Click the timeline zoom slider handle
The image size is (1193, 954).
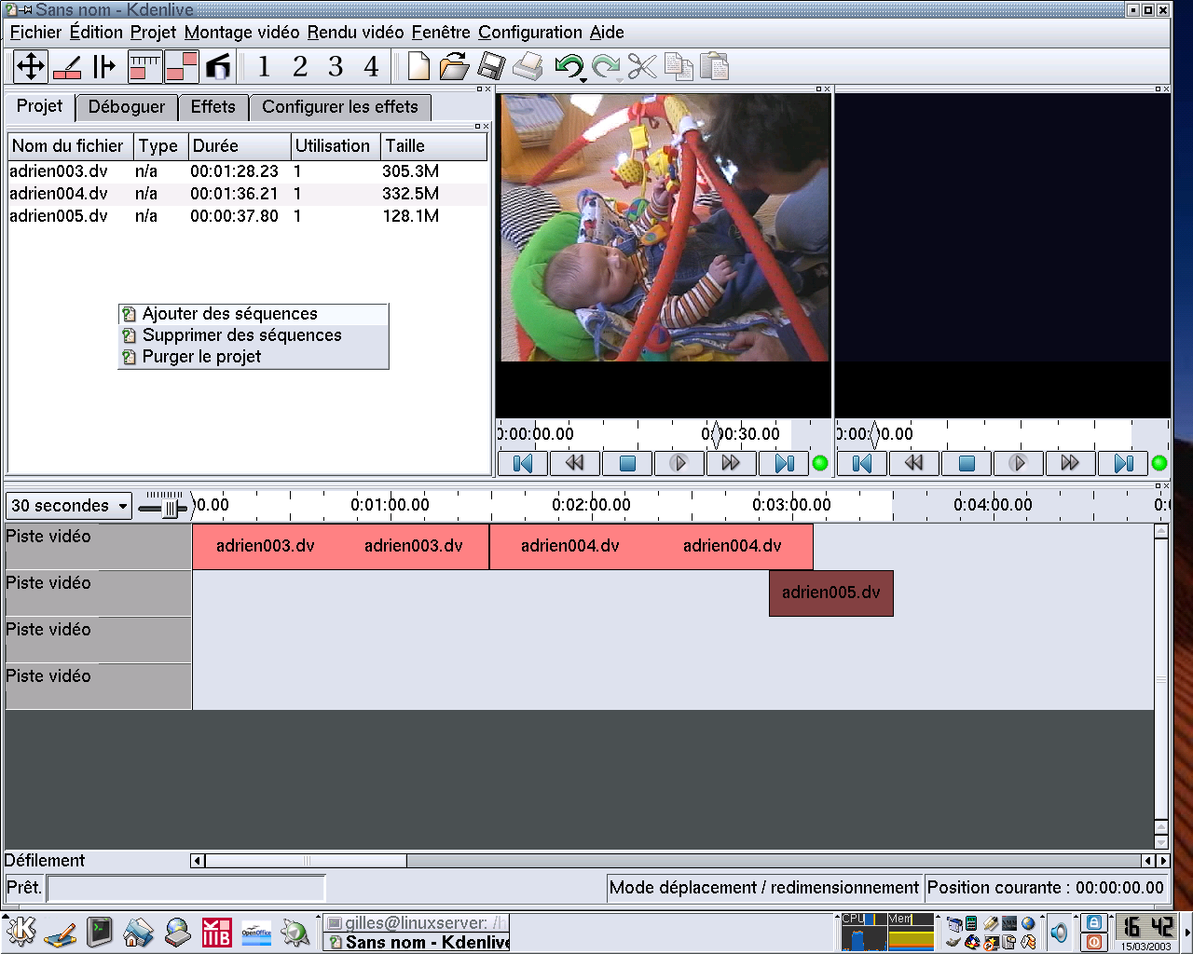point(171,508)
